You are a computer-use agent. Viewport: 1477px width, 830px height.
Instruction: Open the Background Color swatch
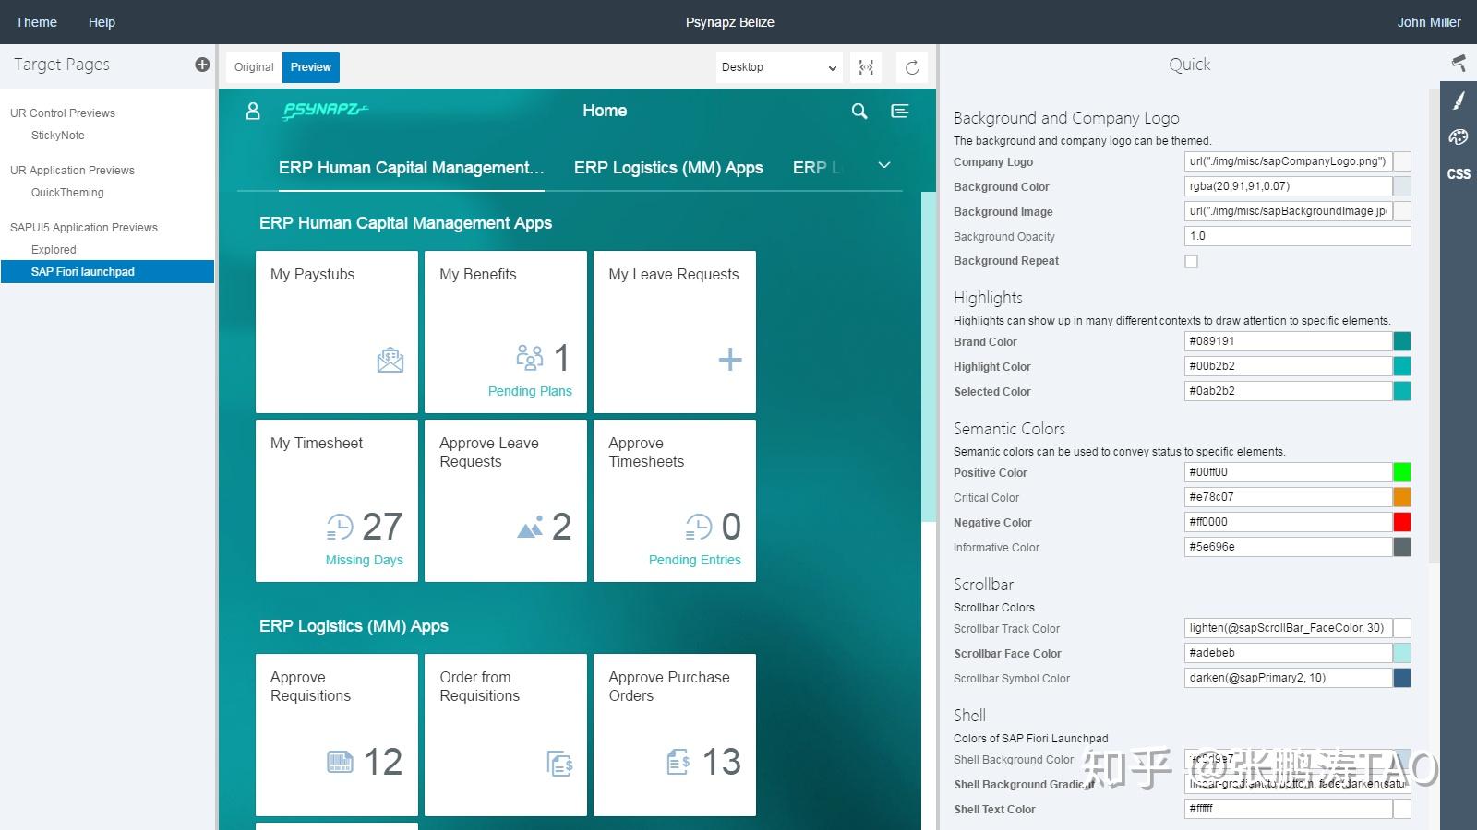[1401, 186]
